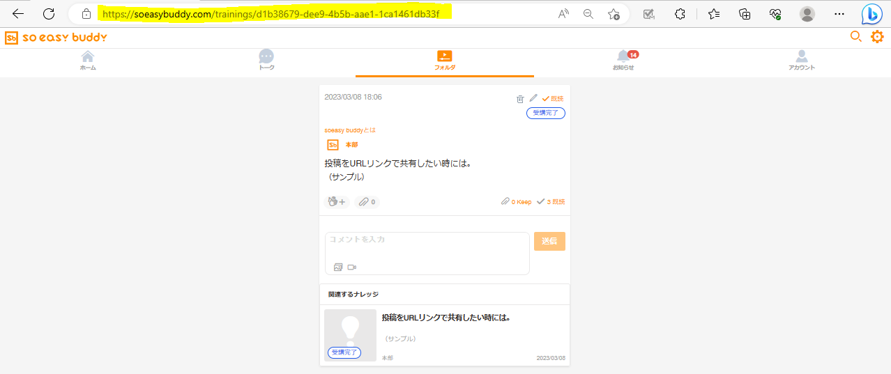This screenshot has height=374, width=891.
Task: Click the paperclip 0 attachment button
Action: tap(367, 202)
